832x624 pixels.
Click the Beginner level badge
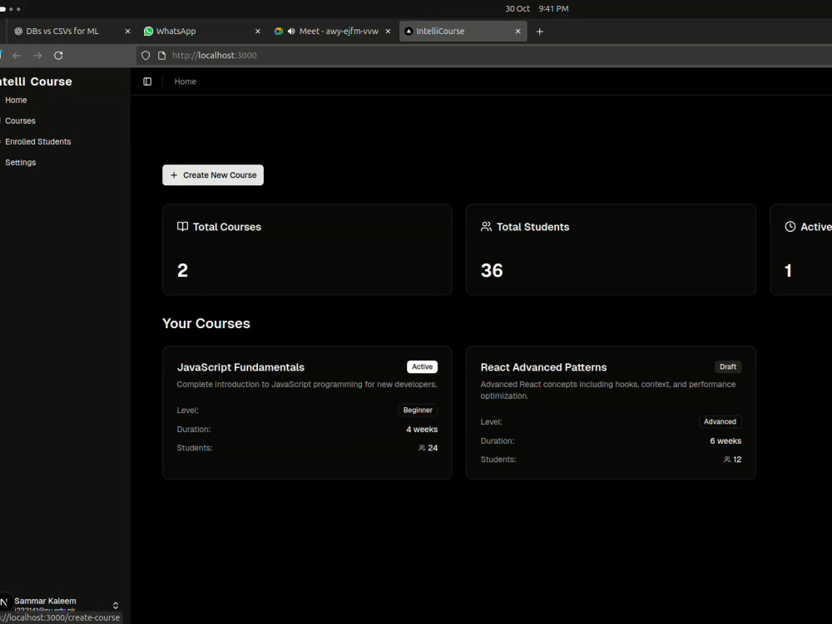tap(418, 410)
